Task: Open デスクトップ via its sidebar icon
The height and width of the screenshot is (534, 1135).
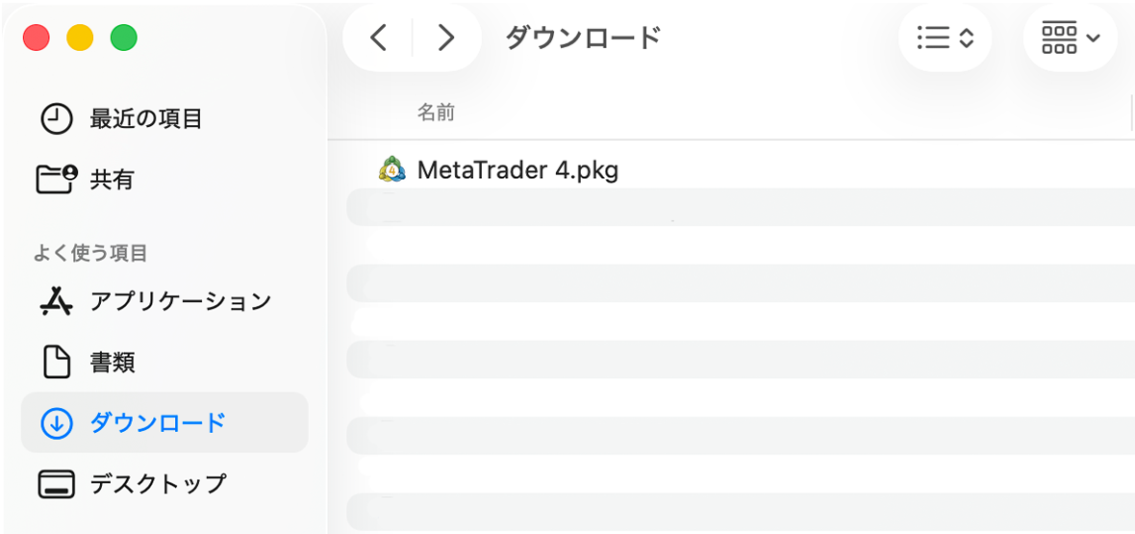Action: tap(56, 483)
